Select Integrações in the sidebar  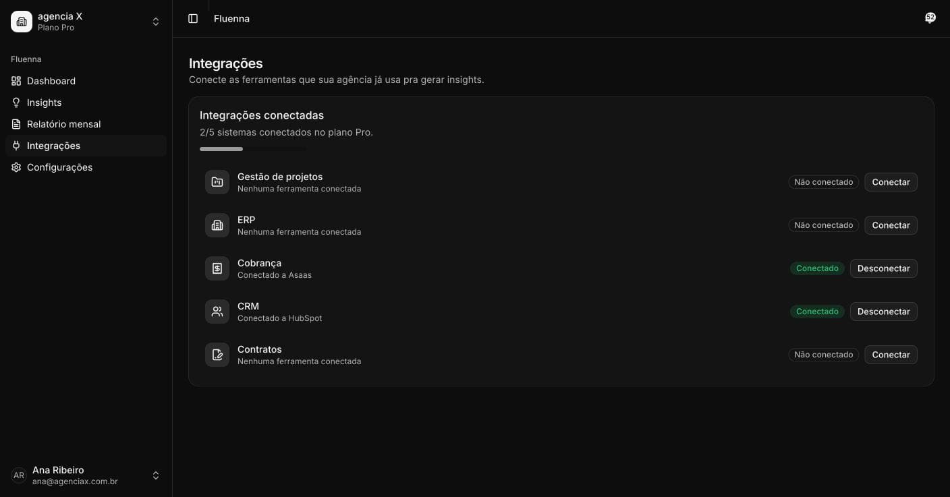(x=86, y=146)
